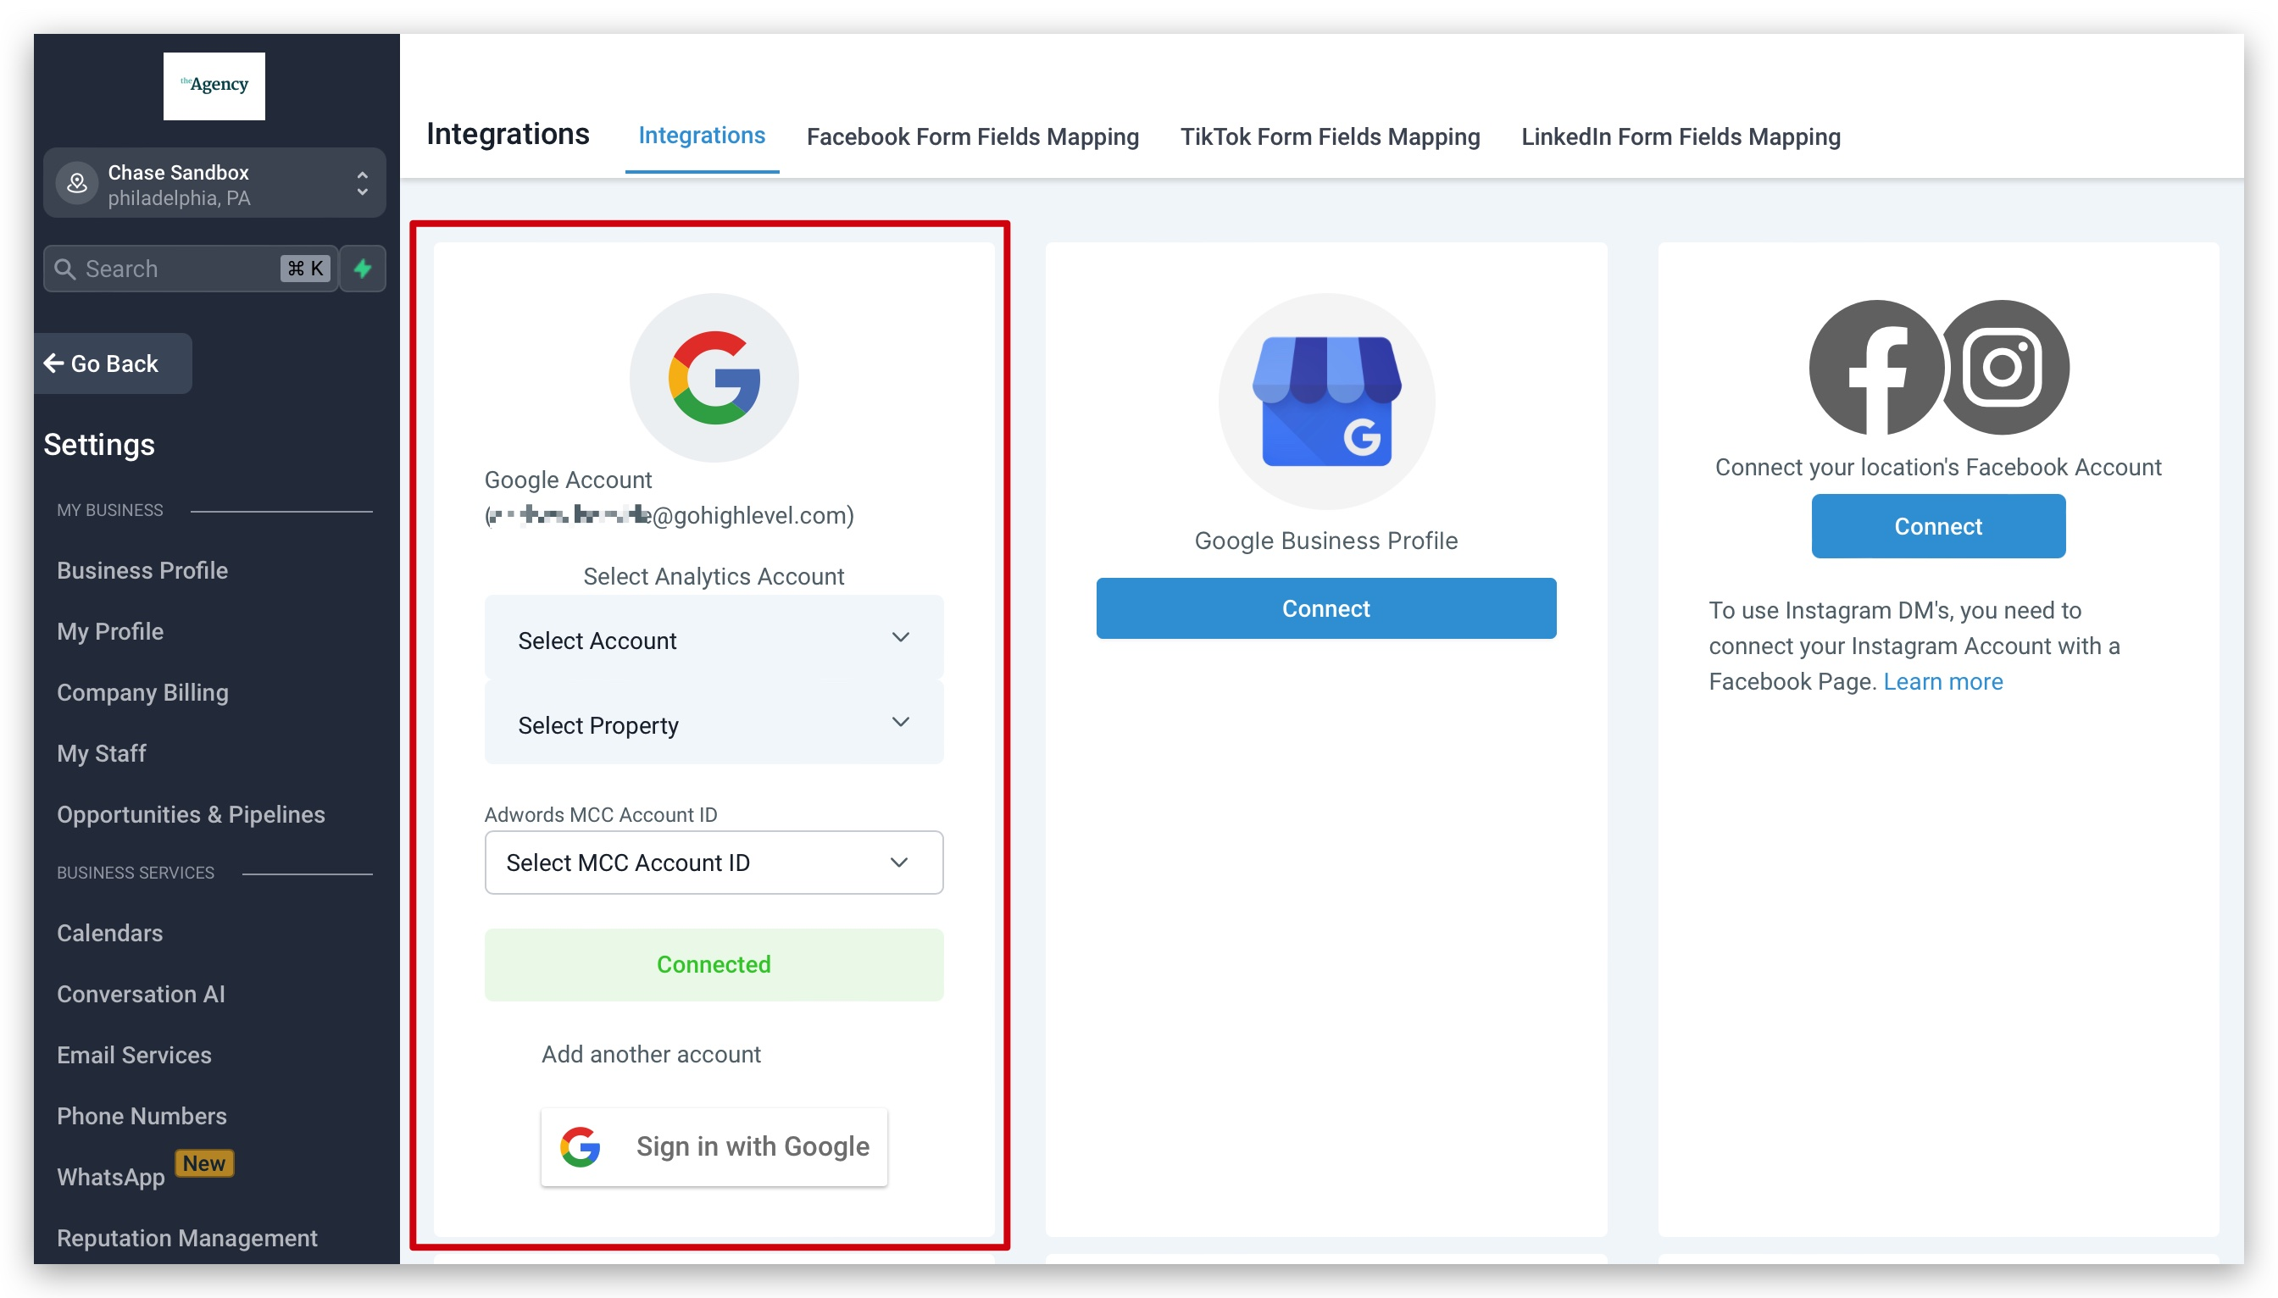Click the Go Back button

click(103, 363)
